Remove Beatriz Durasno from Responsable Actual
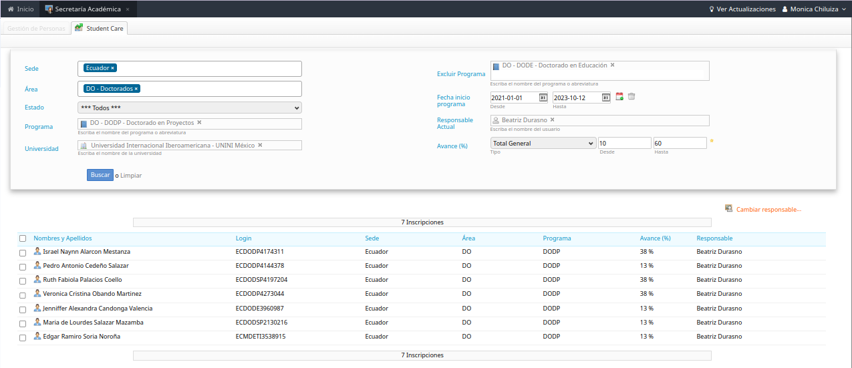 [552, 120]
